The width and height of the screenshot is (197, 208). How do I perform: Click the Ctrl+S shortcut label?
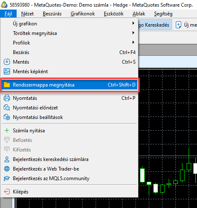coord(129,62)
